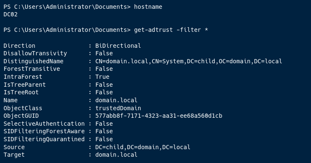Click the SelectiveAuthentication property label
Viewport: 311px width, 163px height.
point(44,124)
